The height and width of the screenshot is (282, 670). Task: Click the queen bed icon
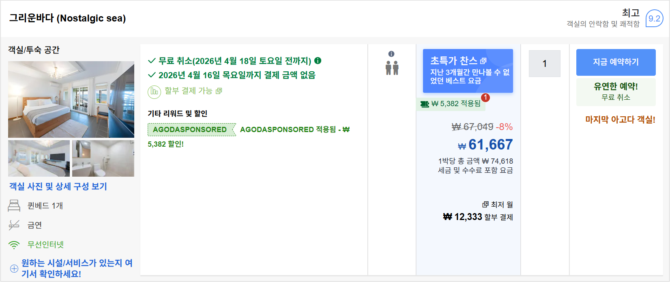coord(15,205)
